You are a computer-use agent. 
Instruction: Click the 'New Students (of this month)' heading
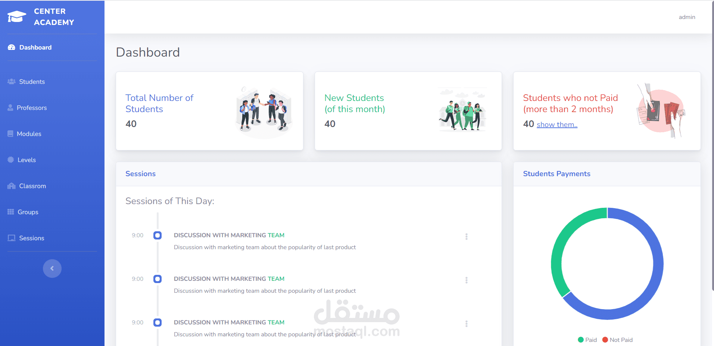[355, 104]
